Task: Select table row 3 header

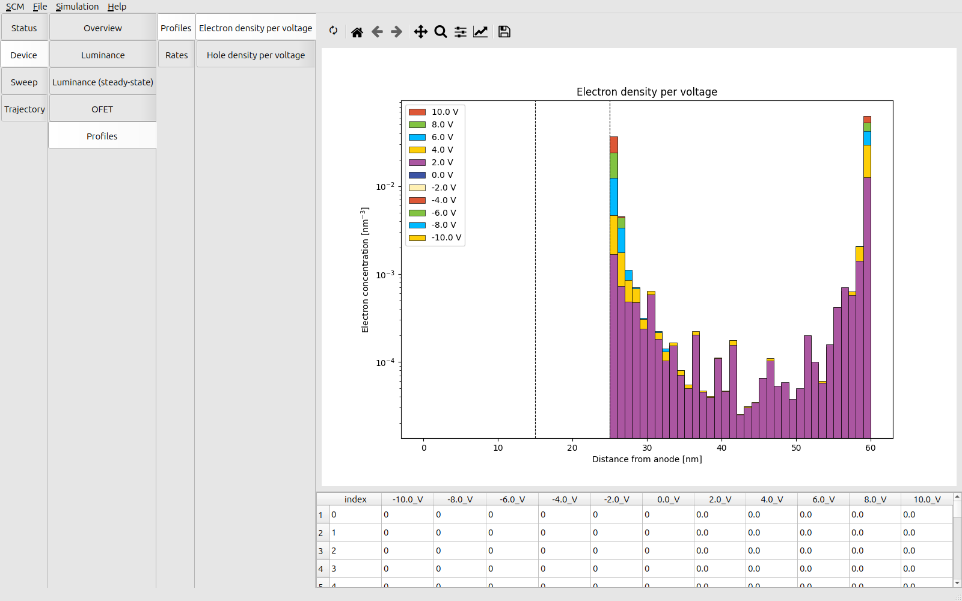Action: [321, 551]
